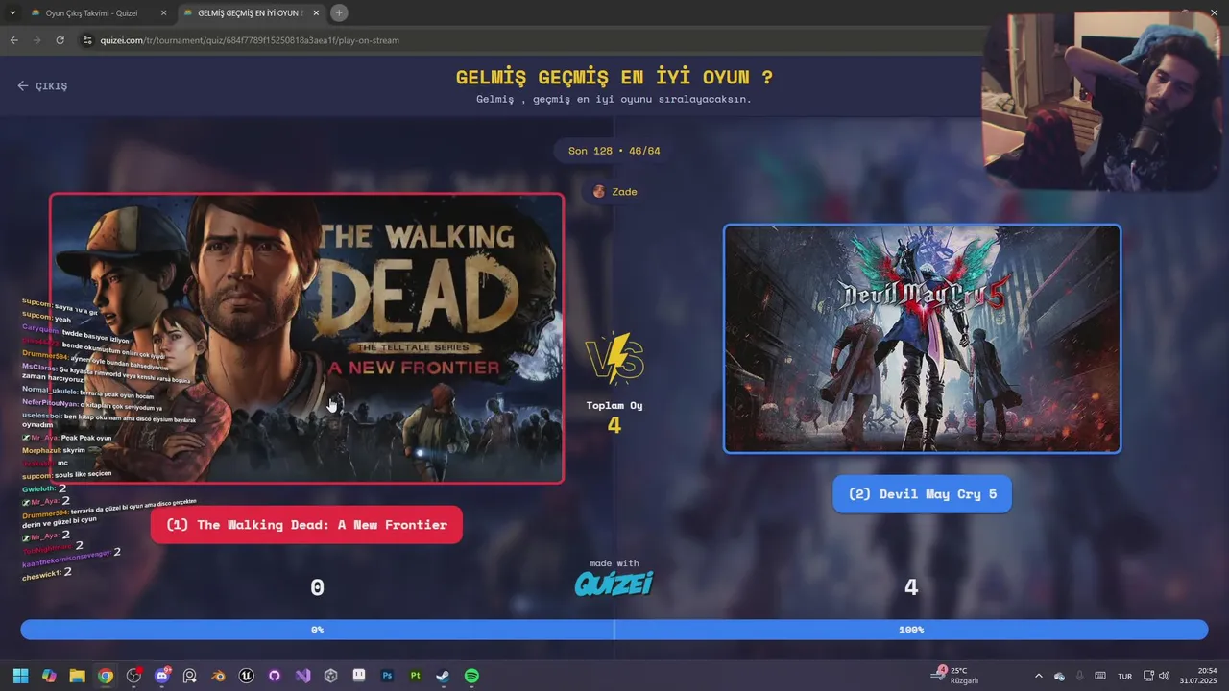Open volume settings from the tray
The height and width of the screenshot is (691, 1229).
tap(1165, 676)
